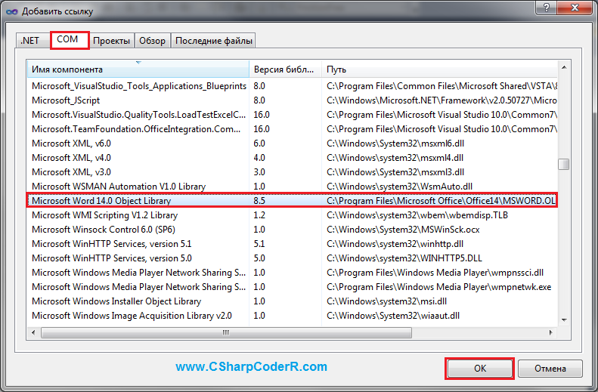The height and width of the screenshot is (392, 598).
Task: Click the MSWinSck.ocx path cell
Action: coord(403,230)
